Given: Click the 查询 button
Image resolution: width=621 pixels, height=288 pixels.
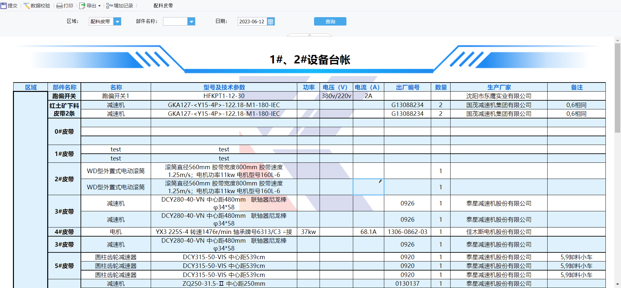Looking at the screenshot, I should coord(330,21).
